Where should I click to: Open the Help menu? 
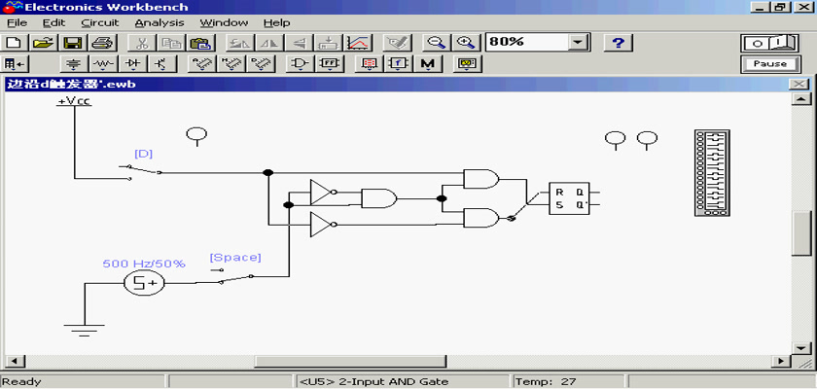(276, 23)
